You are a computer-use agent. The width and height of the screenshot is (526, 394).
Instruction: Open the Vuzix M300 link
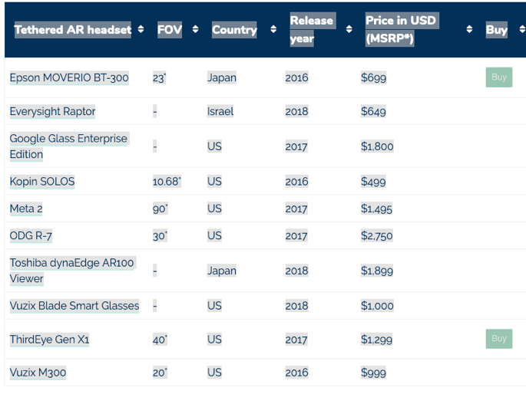38,373
